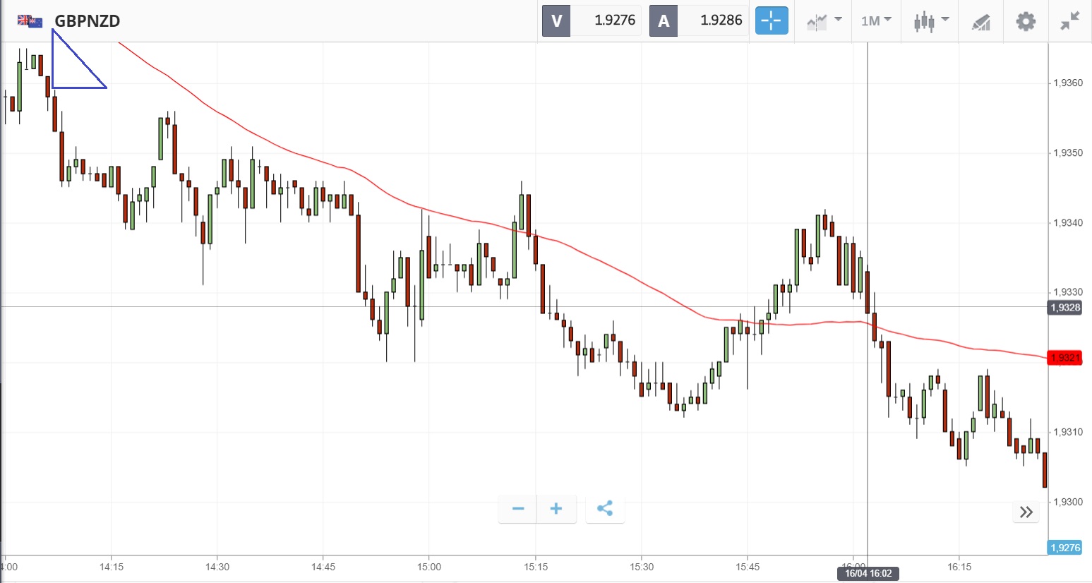Click the V sell button
The image size is (1092, 583).
click(x=556, y=20)
